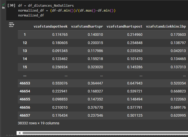Click row index 46653

pyautogui.click(x=25, y=83)
